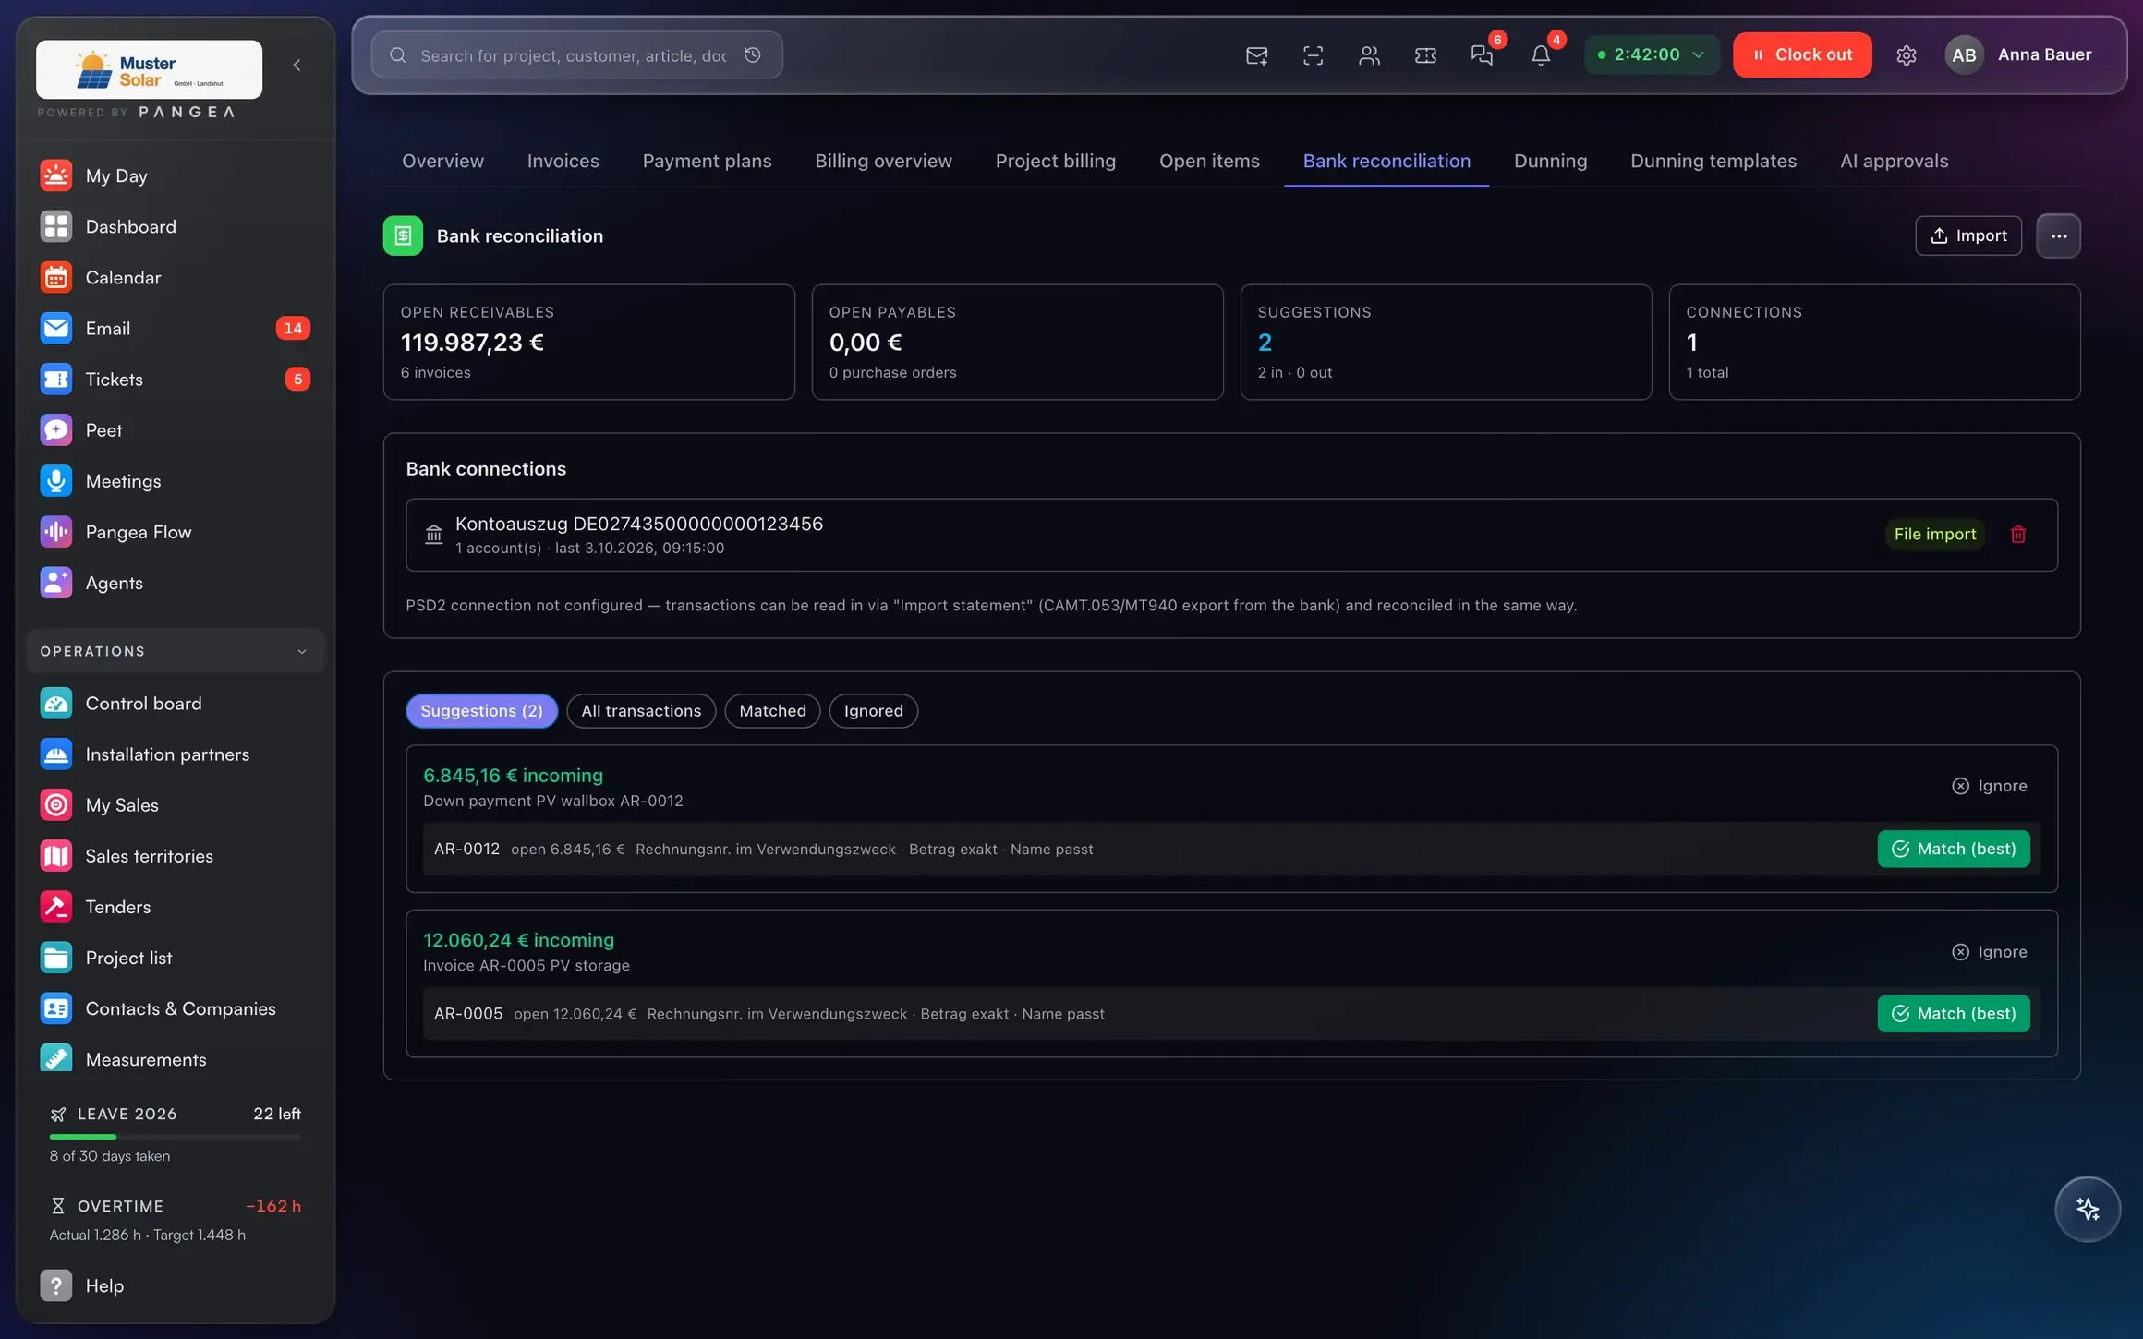Screen dimensions: 2143x1339
Task: Ignore the 6.845,16 € incoming suggestion
Action: (1990, 786)
